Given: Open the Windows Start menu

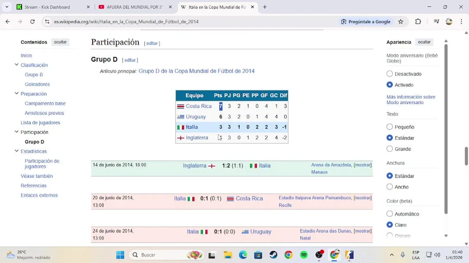Looking at the screenshot, I should click(120, 255).
